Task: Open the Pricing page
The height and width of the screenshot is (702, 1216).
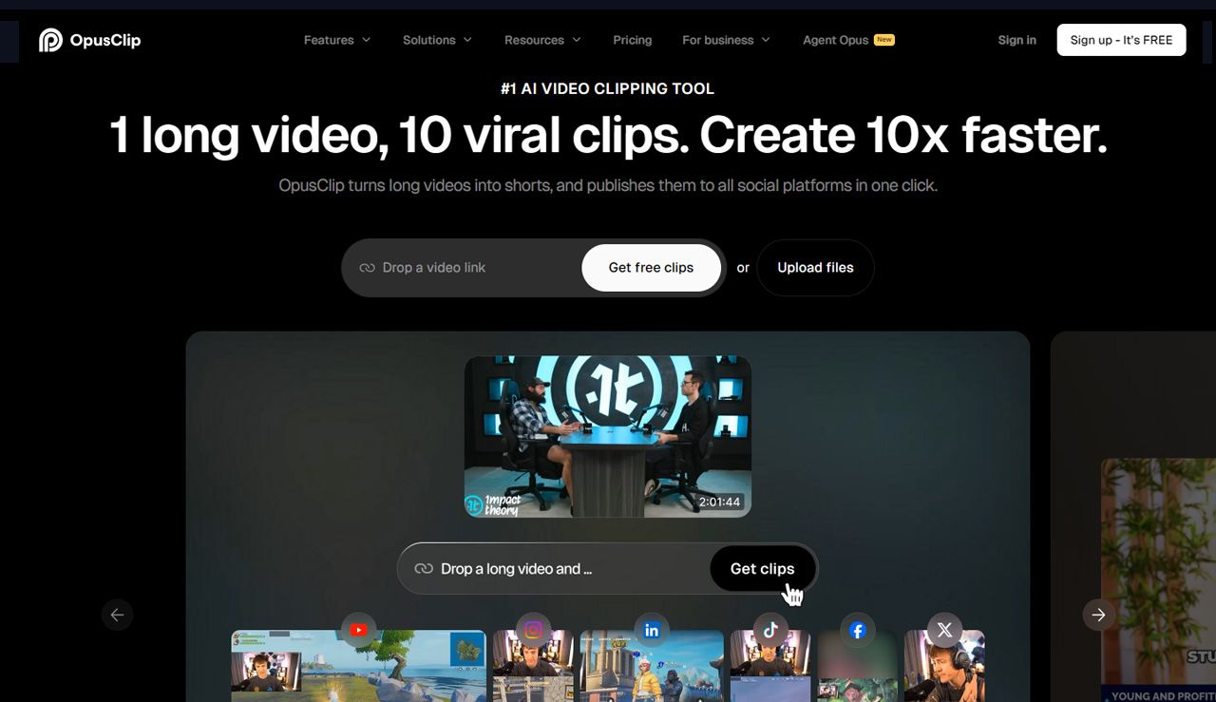Action: tap(633, 40)
